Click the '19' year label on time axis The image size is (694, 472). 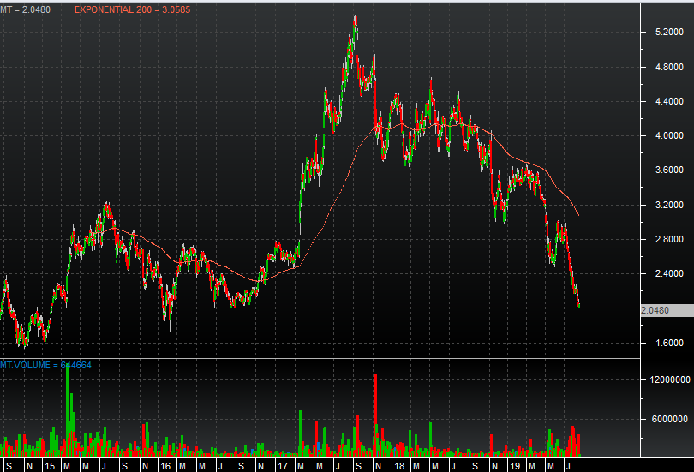(515, 466)
